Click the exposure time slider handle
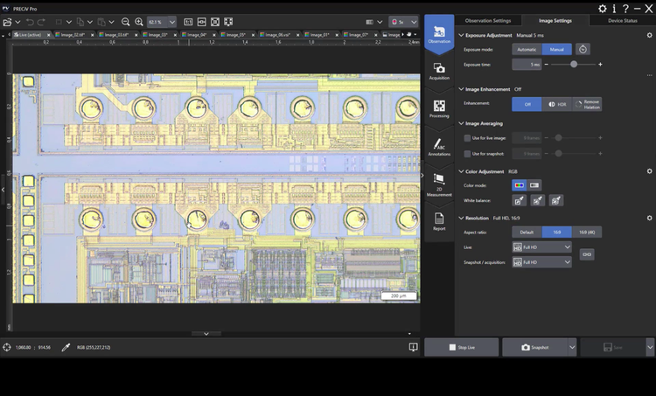This screenshot has width=656, height=396. (x=574, y=65)
